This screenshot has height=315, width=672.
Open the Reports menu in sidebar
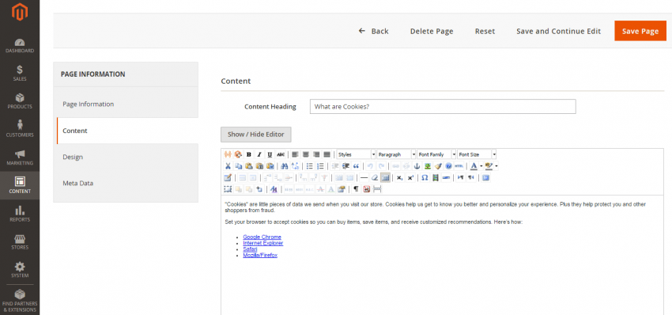click(x=20, y=214)
